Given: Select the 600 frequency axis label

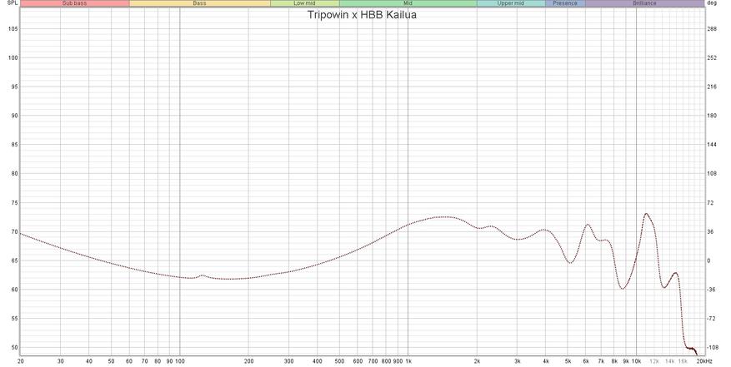Looking at the screenshot, I should click(x=358, y=361).
